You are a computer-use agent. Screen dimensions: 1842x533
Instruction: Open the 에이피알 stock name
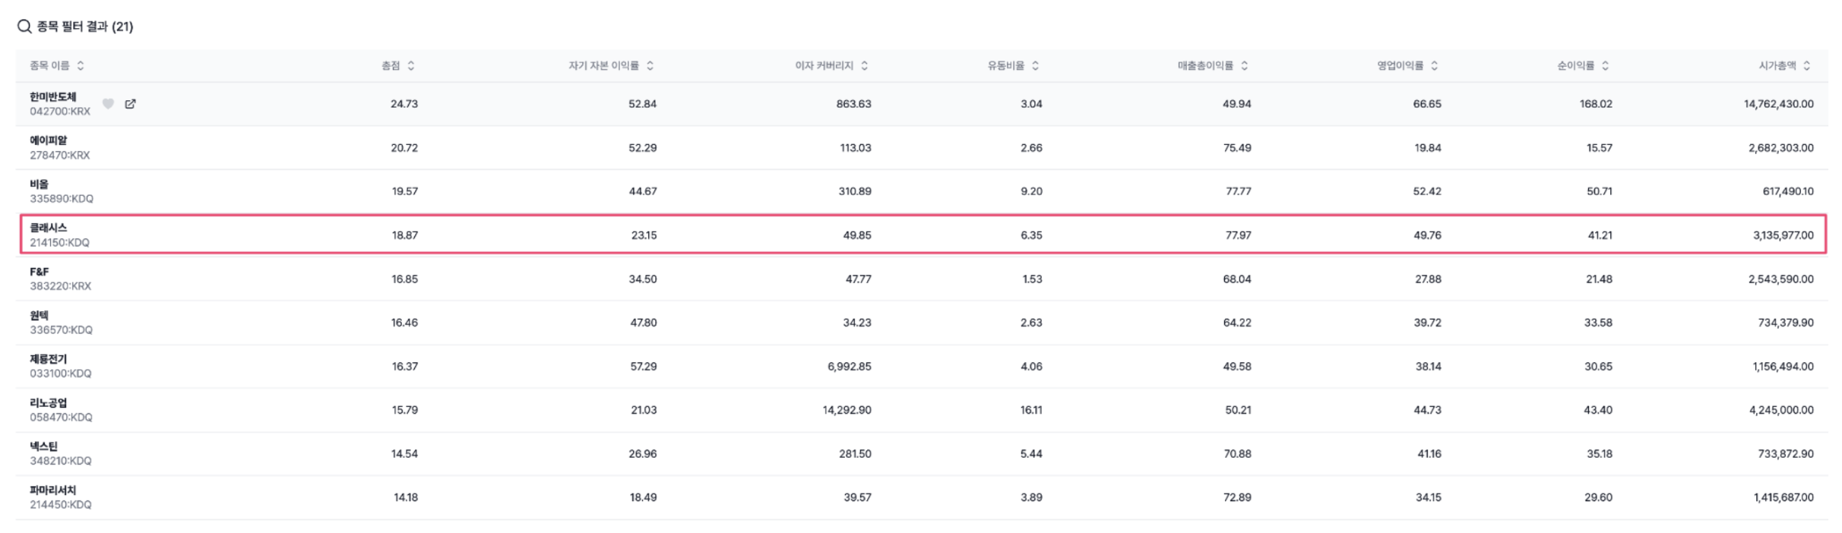pyautogui.click(x=49, y=140)
